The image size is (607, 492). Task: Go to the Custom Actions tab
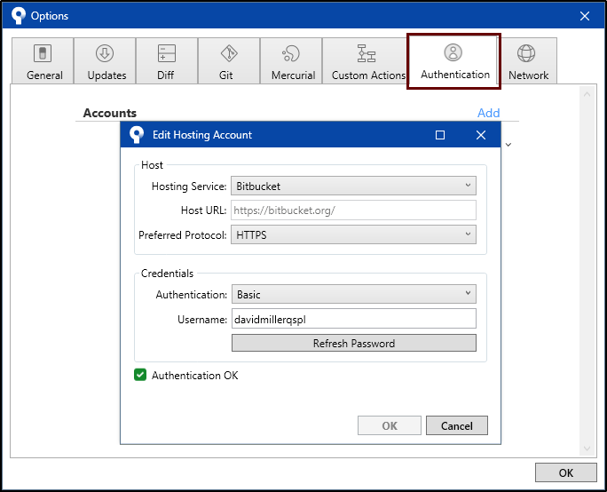pyautogui.click(x=367, y=61)
